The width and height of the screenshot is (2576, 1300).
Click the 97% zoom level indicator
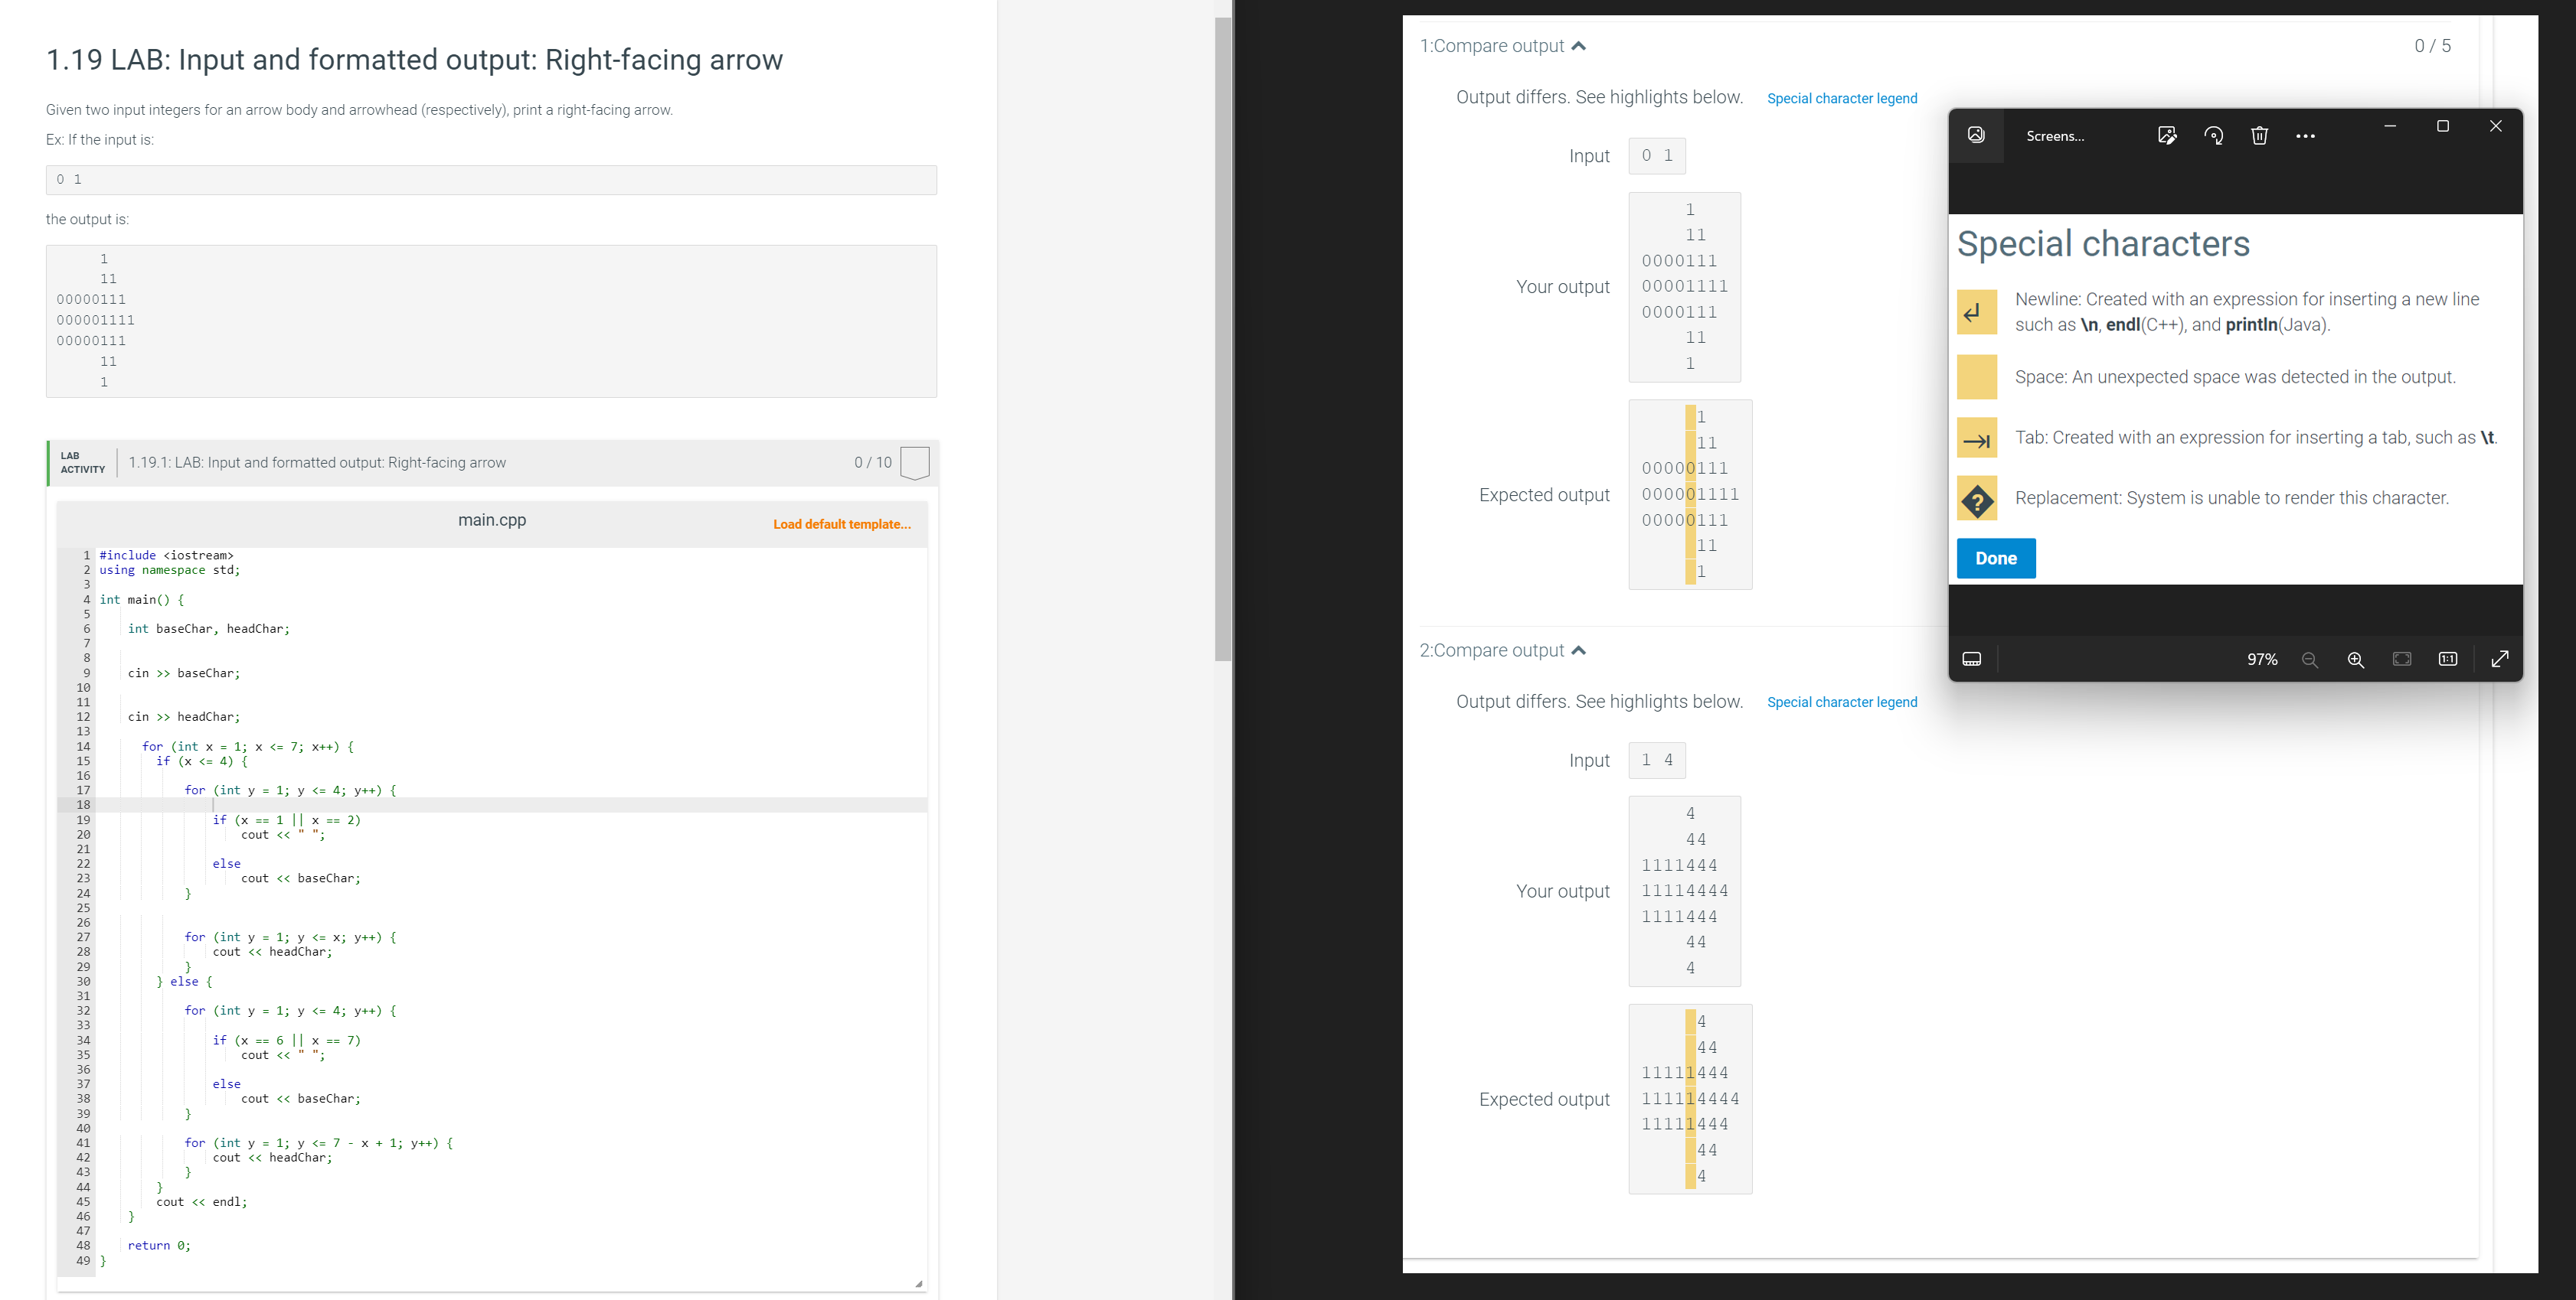(2261, 660)
